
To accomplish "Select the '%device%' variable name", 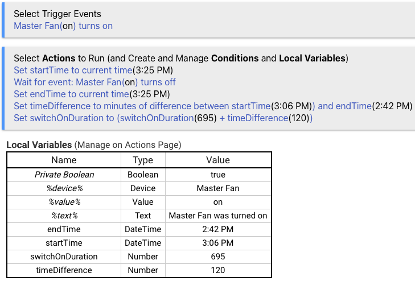I will [64, 188].
